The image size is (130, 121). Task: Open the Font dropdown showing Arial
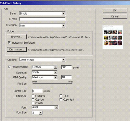tap(45, 107)
